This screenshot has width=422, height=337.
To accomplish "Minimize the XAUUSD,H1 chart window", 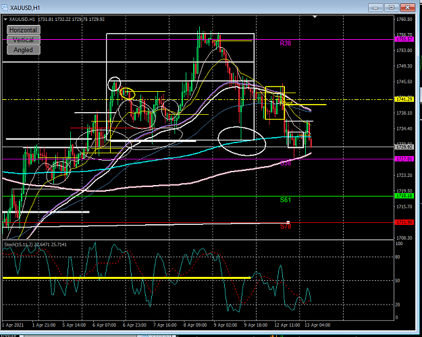I will (375, 7).
